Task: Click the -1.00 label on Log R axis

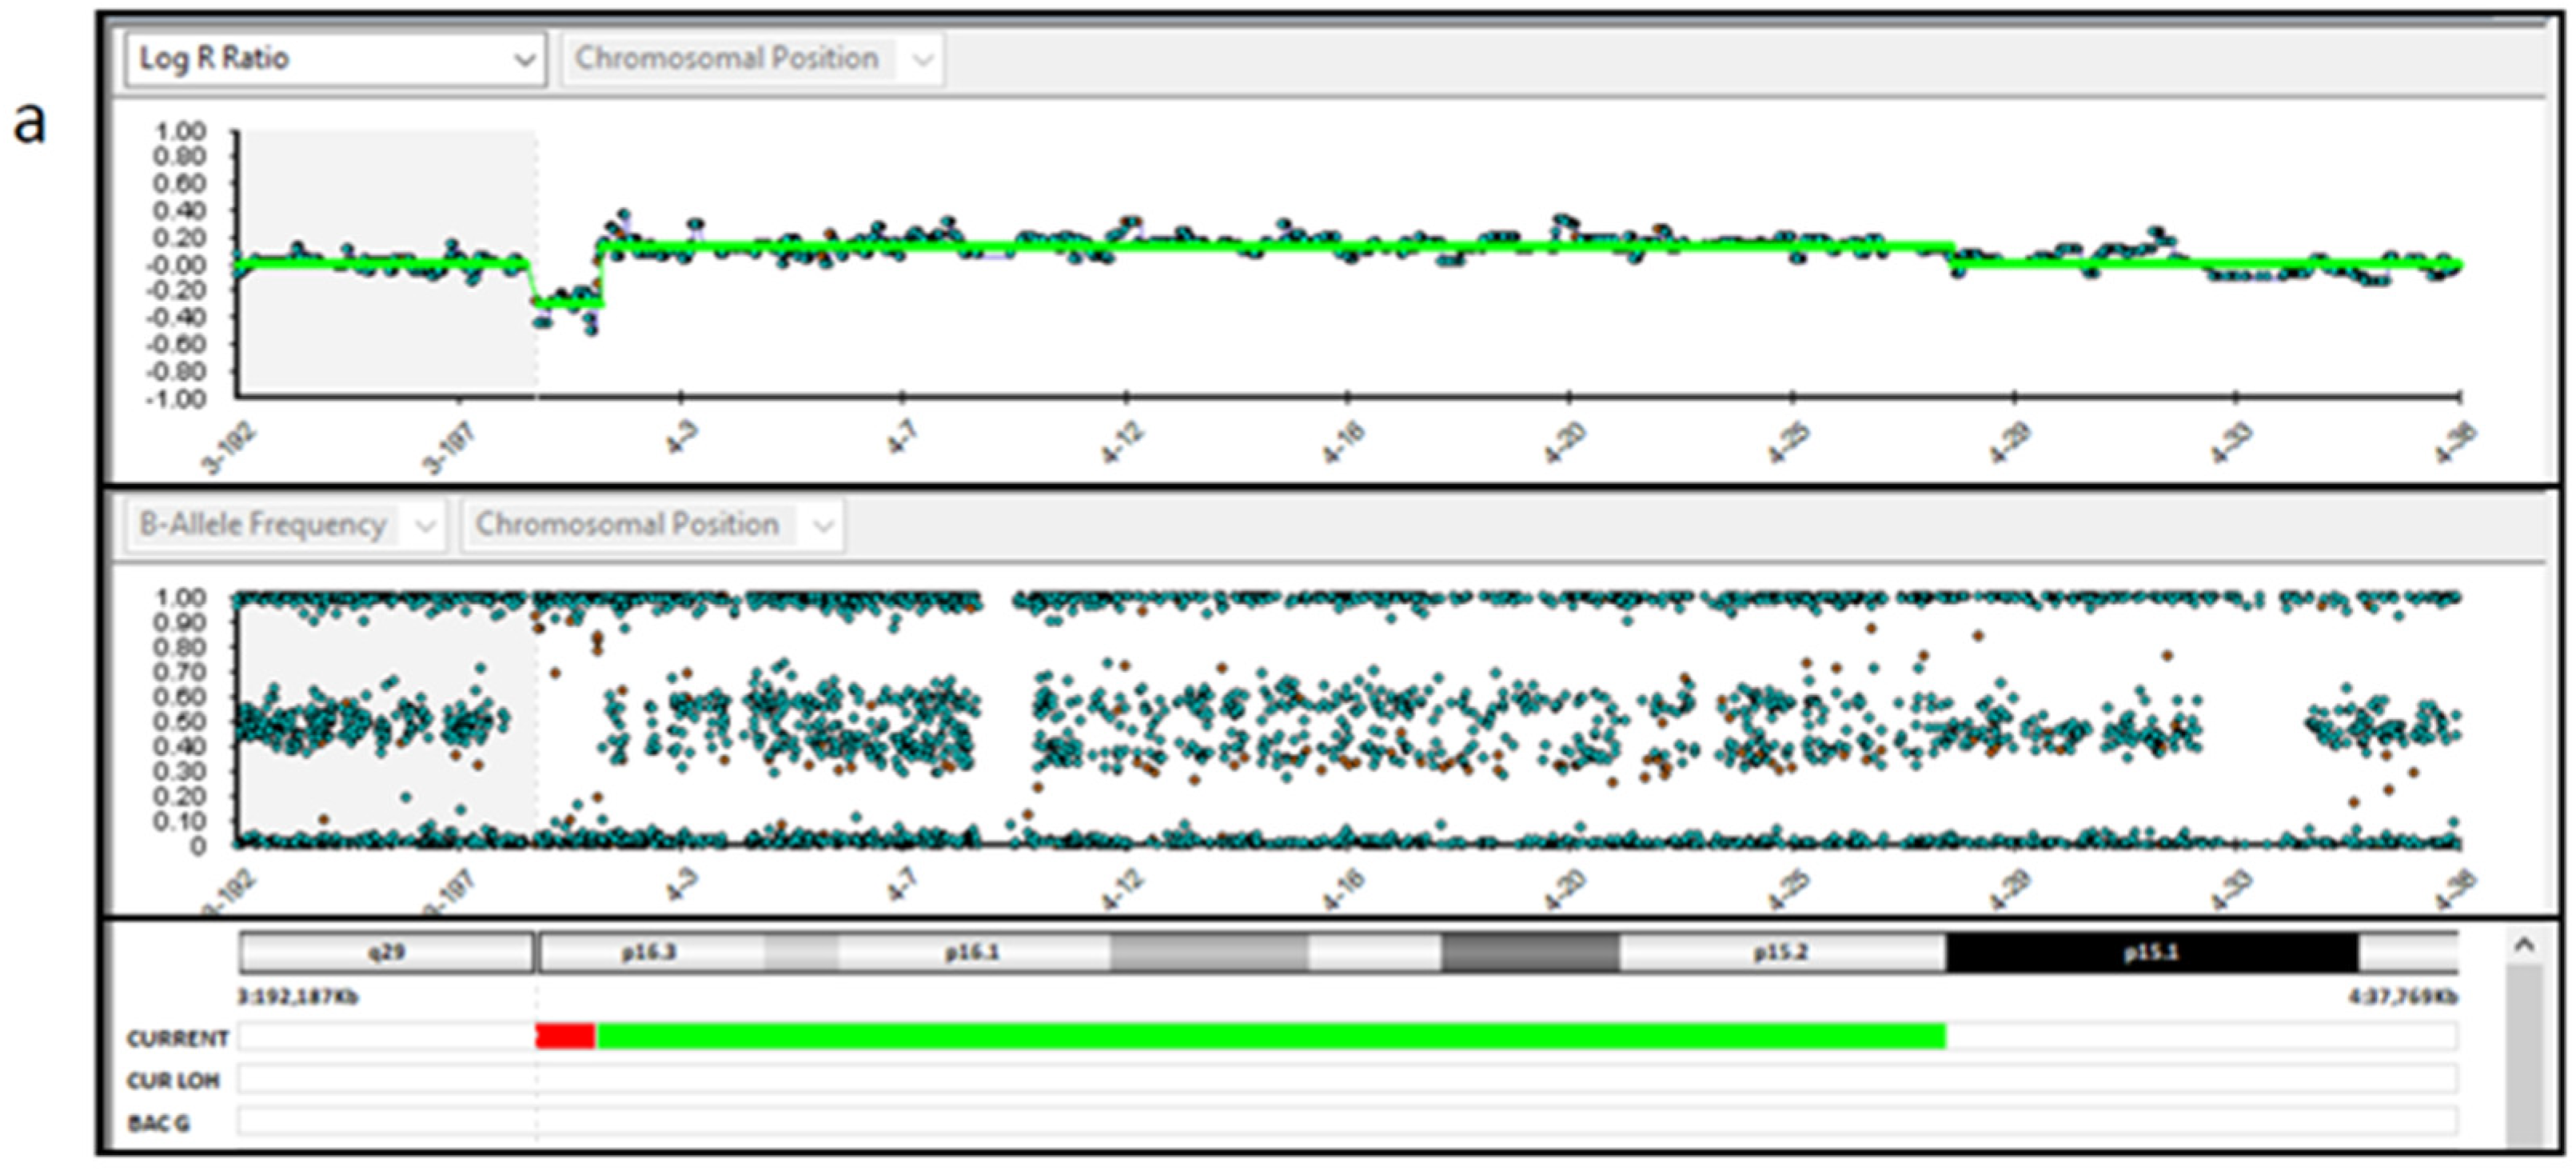Action: click(176, 398)
